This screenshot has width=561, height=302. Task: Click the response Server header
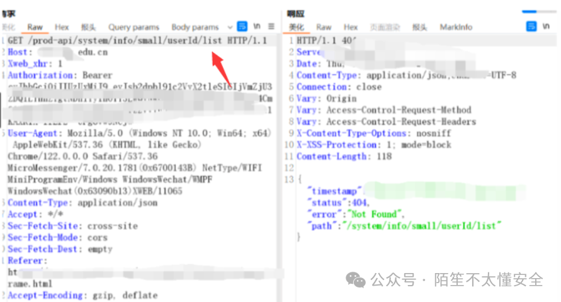click(x=310, y=52)
